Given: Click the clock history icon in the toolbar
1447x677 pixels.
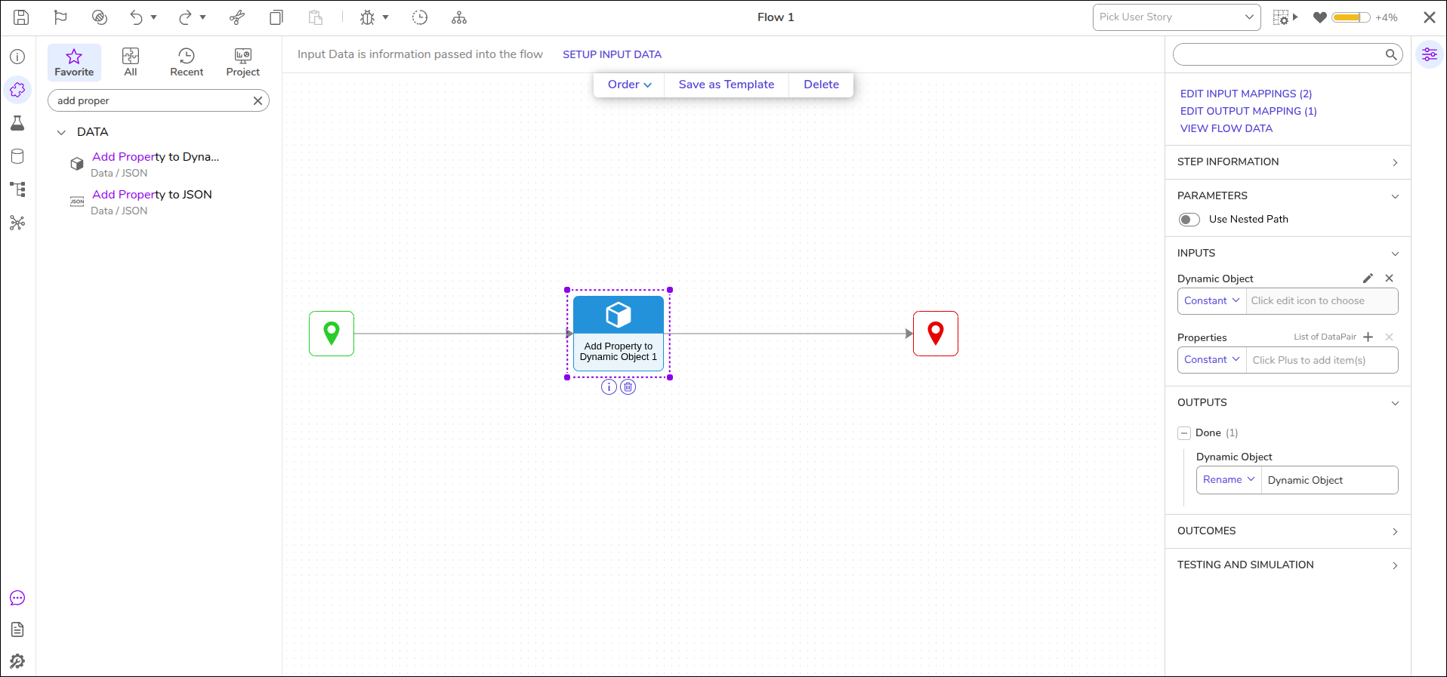Looking at the screenshot, I should point(420,17).
